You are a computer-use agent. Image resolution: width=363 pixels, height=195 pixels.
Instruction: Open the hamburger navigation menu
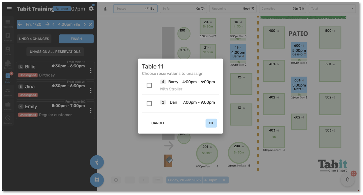(x=9, y=8)
